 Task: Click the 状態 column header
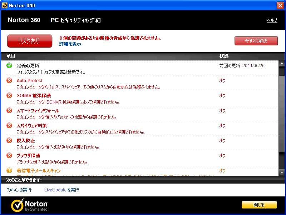[224, 56]
